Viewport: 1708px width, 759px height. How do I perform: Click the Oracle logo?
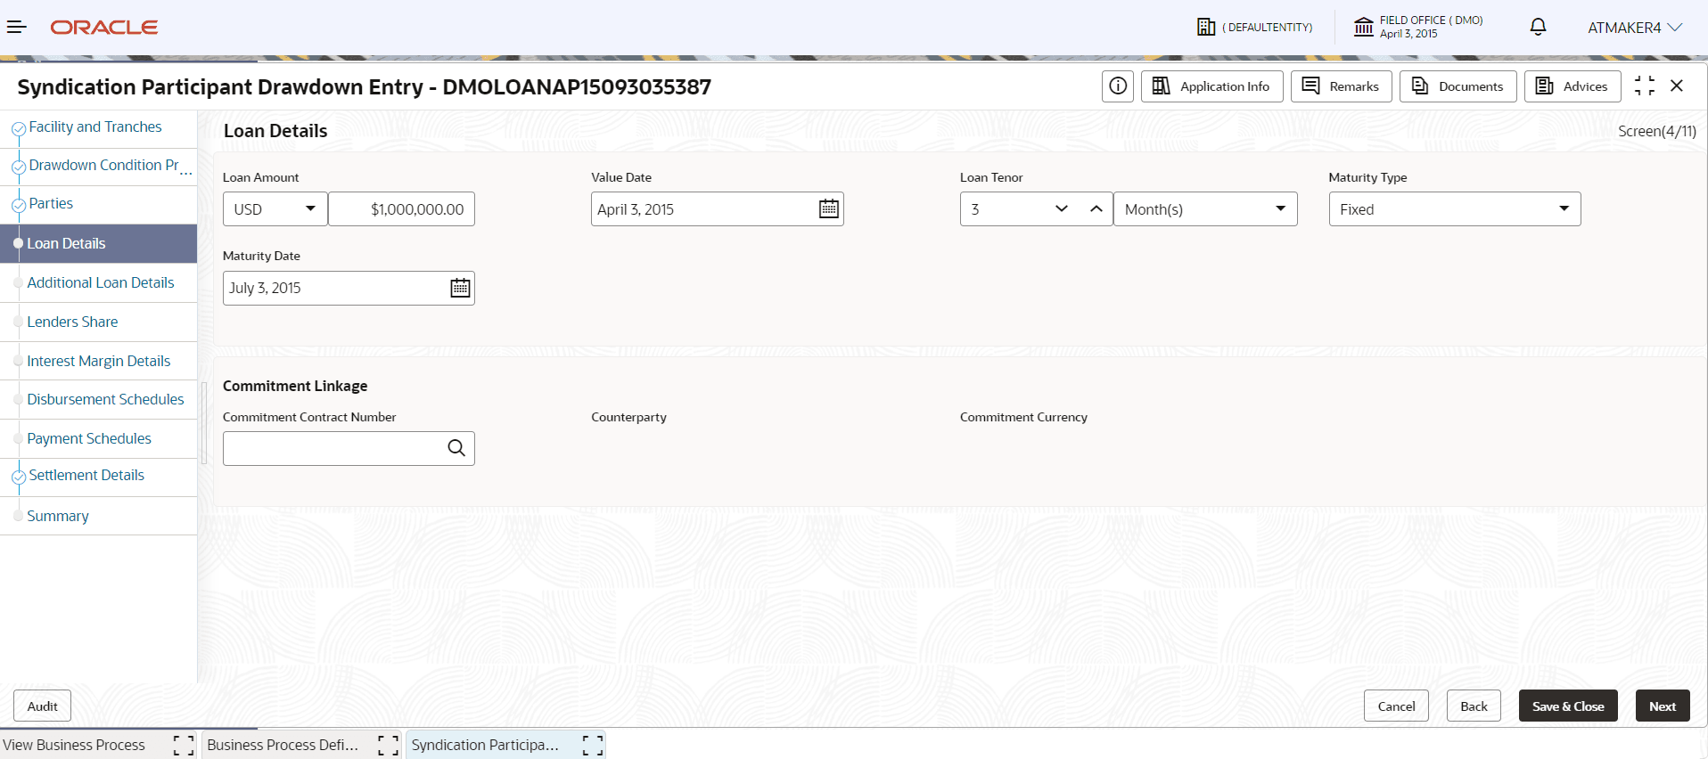[104, 28]
